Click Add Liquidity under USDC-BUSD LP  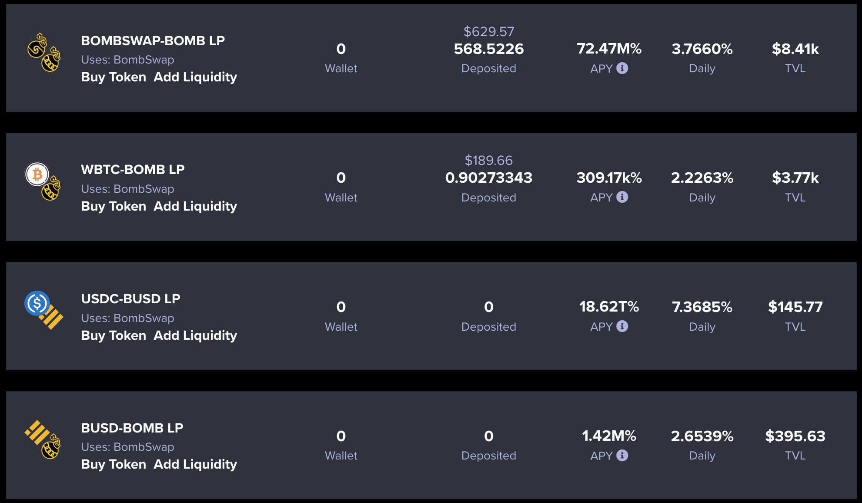coord(195,335)
